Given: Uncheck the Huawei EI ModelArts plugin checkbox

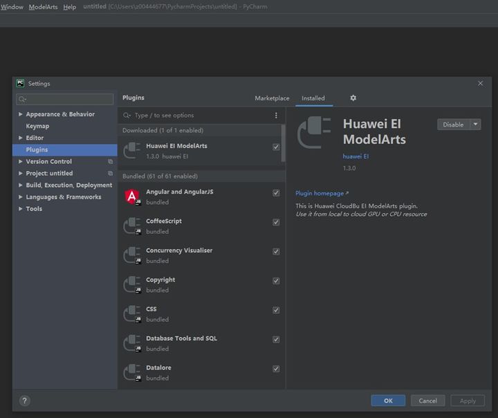Looking at the screenshot, I should pos(276,147).
